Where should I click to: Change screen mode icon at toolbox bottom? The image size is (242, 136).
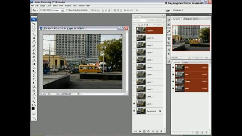(34, 118)
